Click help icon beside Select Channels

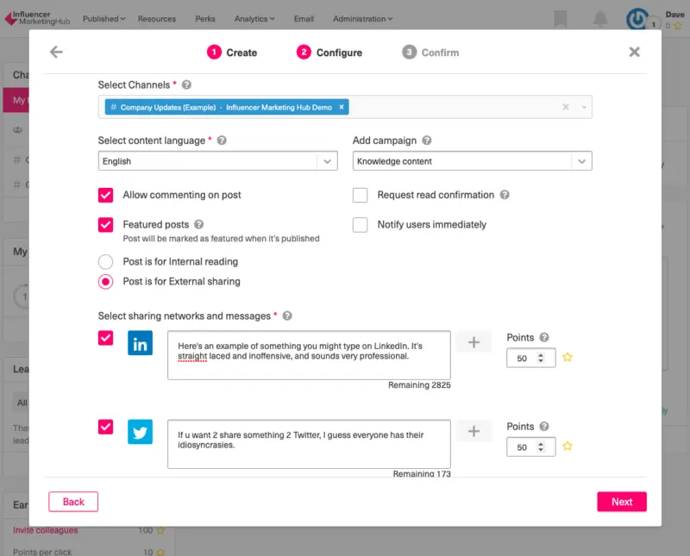coord(187,85)
